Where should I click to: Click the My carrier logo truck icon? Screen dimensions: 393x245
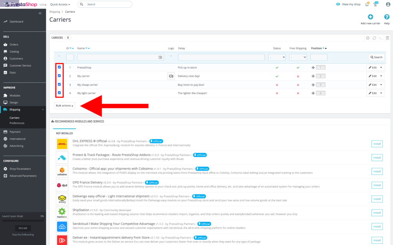tap(171, 76)
